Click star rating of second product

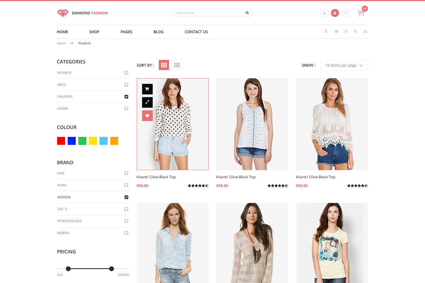[278, 186]
